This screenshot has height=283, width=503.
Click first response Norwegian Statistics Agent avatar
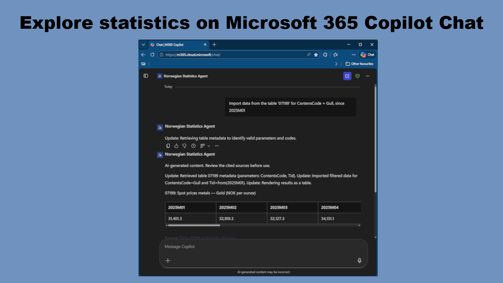(160, 127)
